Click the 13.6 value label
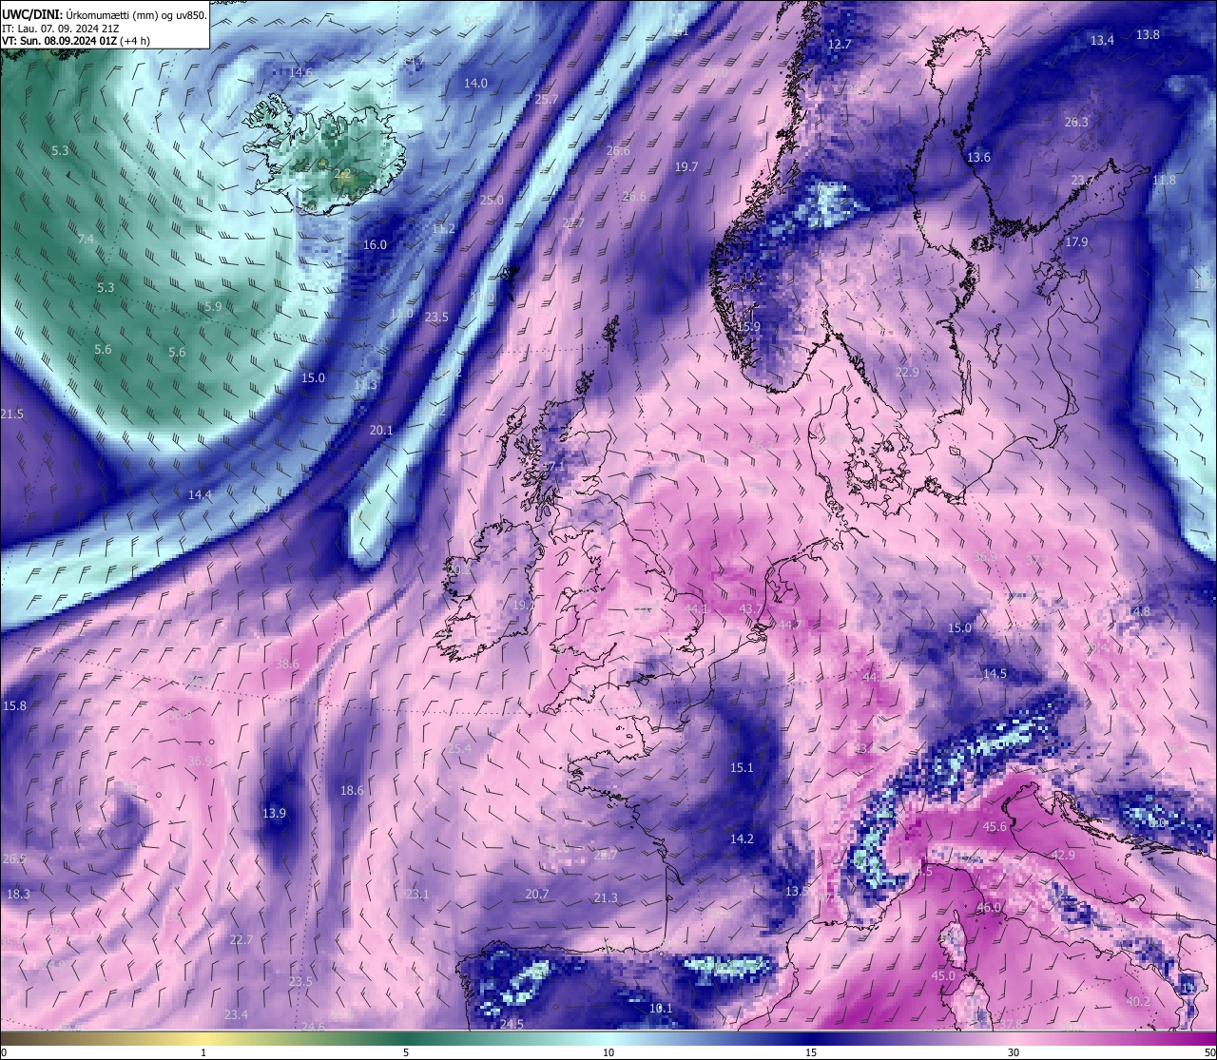1217x1060 pixels. click(x=978, y=158)
